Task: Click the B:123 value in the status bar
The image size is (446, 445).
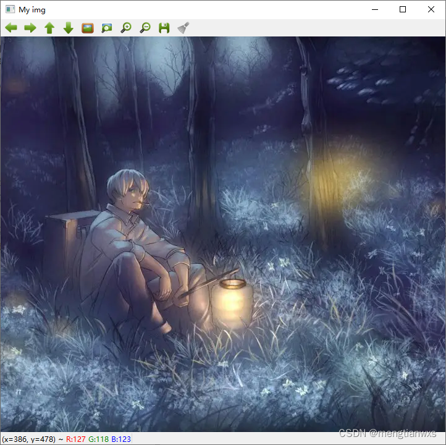Action: (x=121, y=439)
